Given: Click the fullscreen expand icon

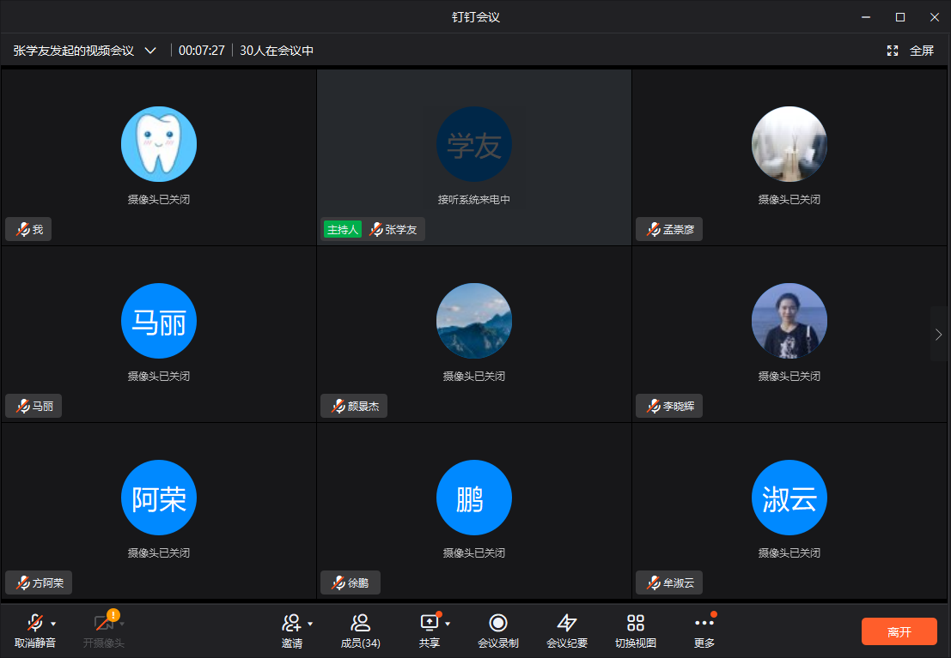Looking at the screenshot, I should click(893, 51).
